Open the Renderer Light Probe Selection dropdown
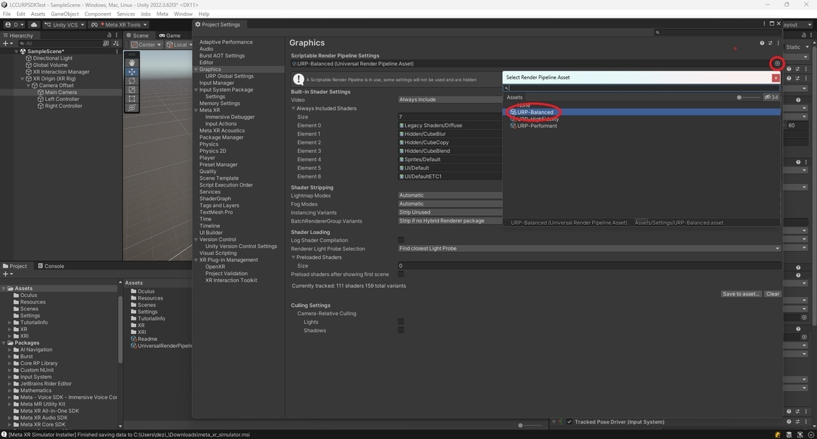The height and width of the screenshot is (439, 817). [x=589, y=248]
